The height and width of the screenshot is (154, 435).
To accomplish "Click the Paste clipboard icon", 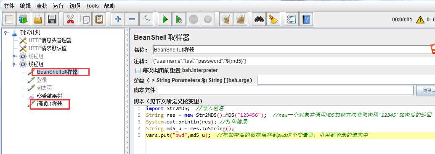I will pyautogui.click(x=99, y=19).
